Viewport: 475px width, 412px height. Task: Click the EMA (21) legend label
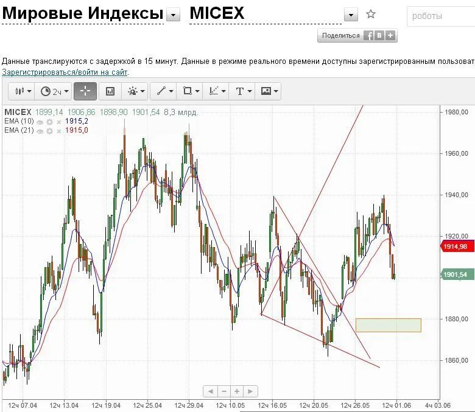click(19, 130)
